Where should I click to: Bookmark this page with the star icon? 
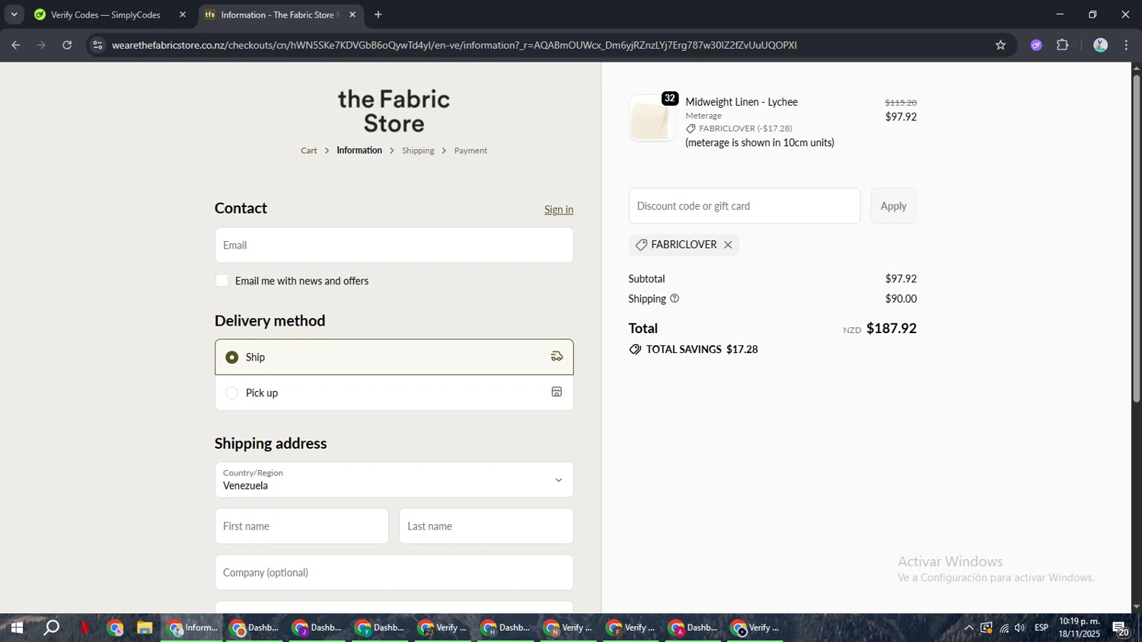1000,45
